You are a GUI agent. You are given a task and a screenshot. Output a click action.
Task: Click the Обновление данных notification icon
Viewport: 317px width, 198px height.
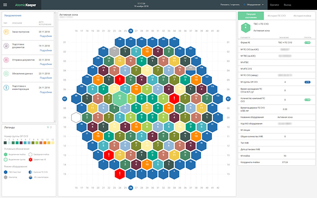[x=6, y=73]
